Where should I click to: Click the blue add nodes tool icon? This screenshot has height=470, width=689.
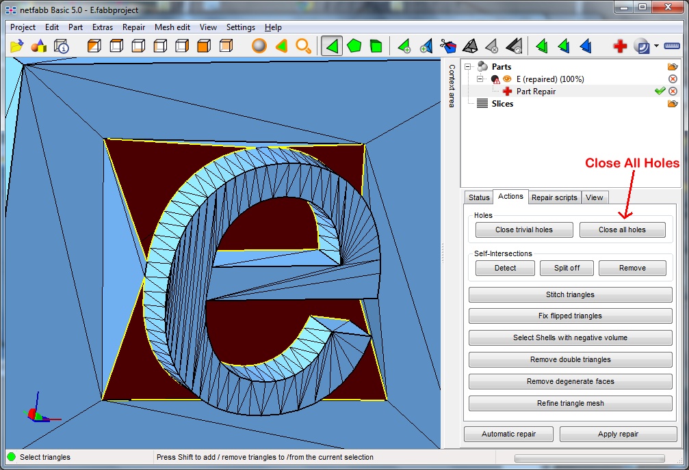click(x=426, y=46)
